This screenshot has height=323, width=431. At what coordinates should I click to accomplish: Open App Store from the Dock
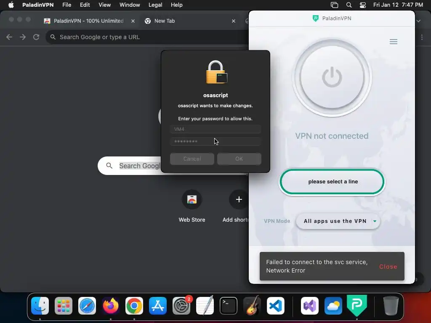point(158,305)
